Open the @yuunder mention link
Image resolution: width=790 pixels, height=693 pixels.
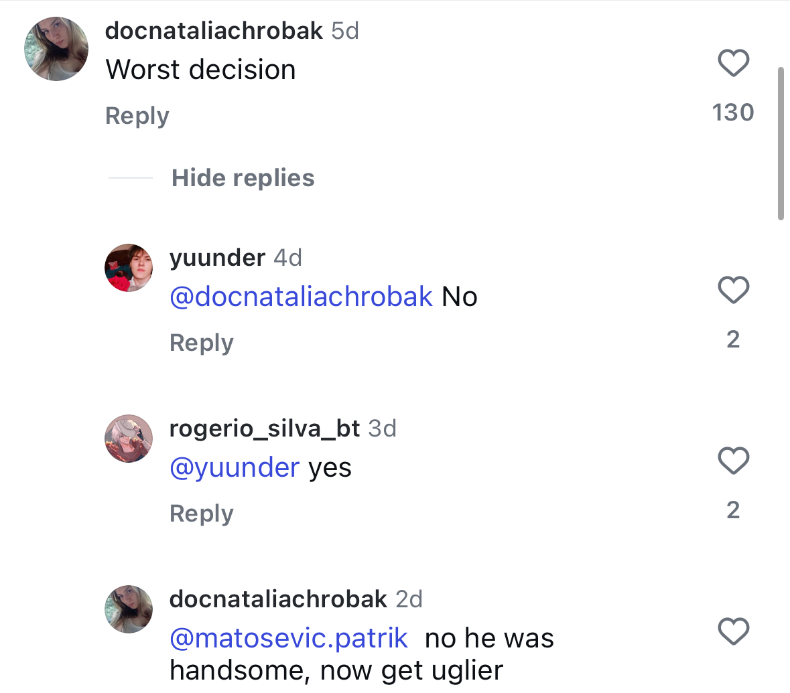tap(235, 467)
